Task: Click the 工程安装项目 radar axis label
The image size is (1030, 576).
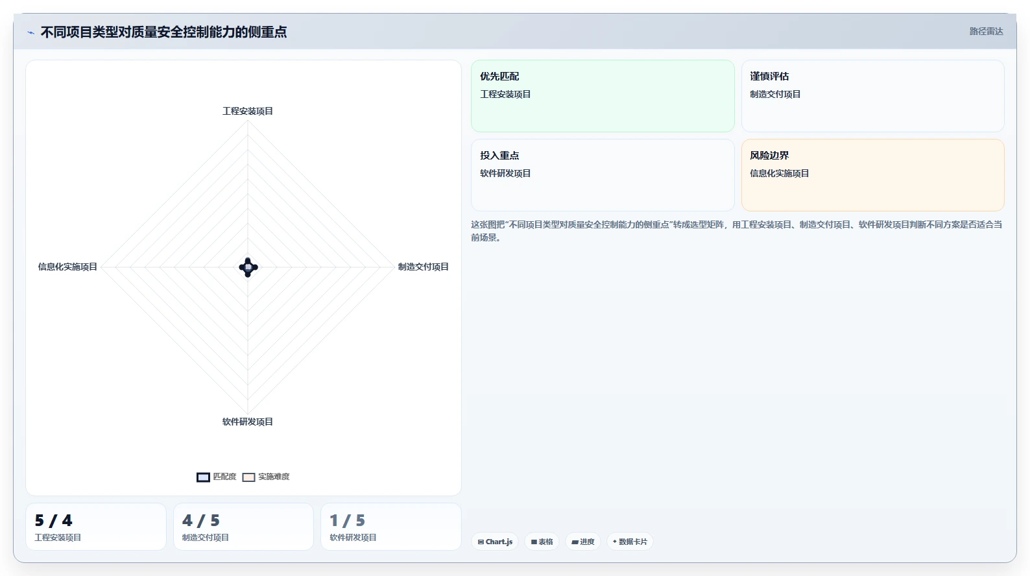Action: click(x=248, y=111)
